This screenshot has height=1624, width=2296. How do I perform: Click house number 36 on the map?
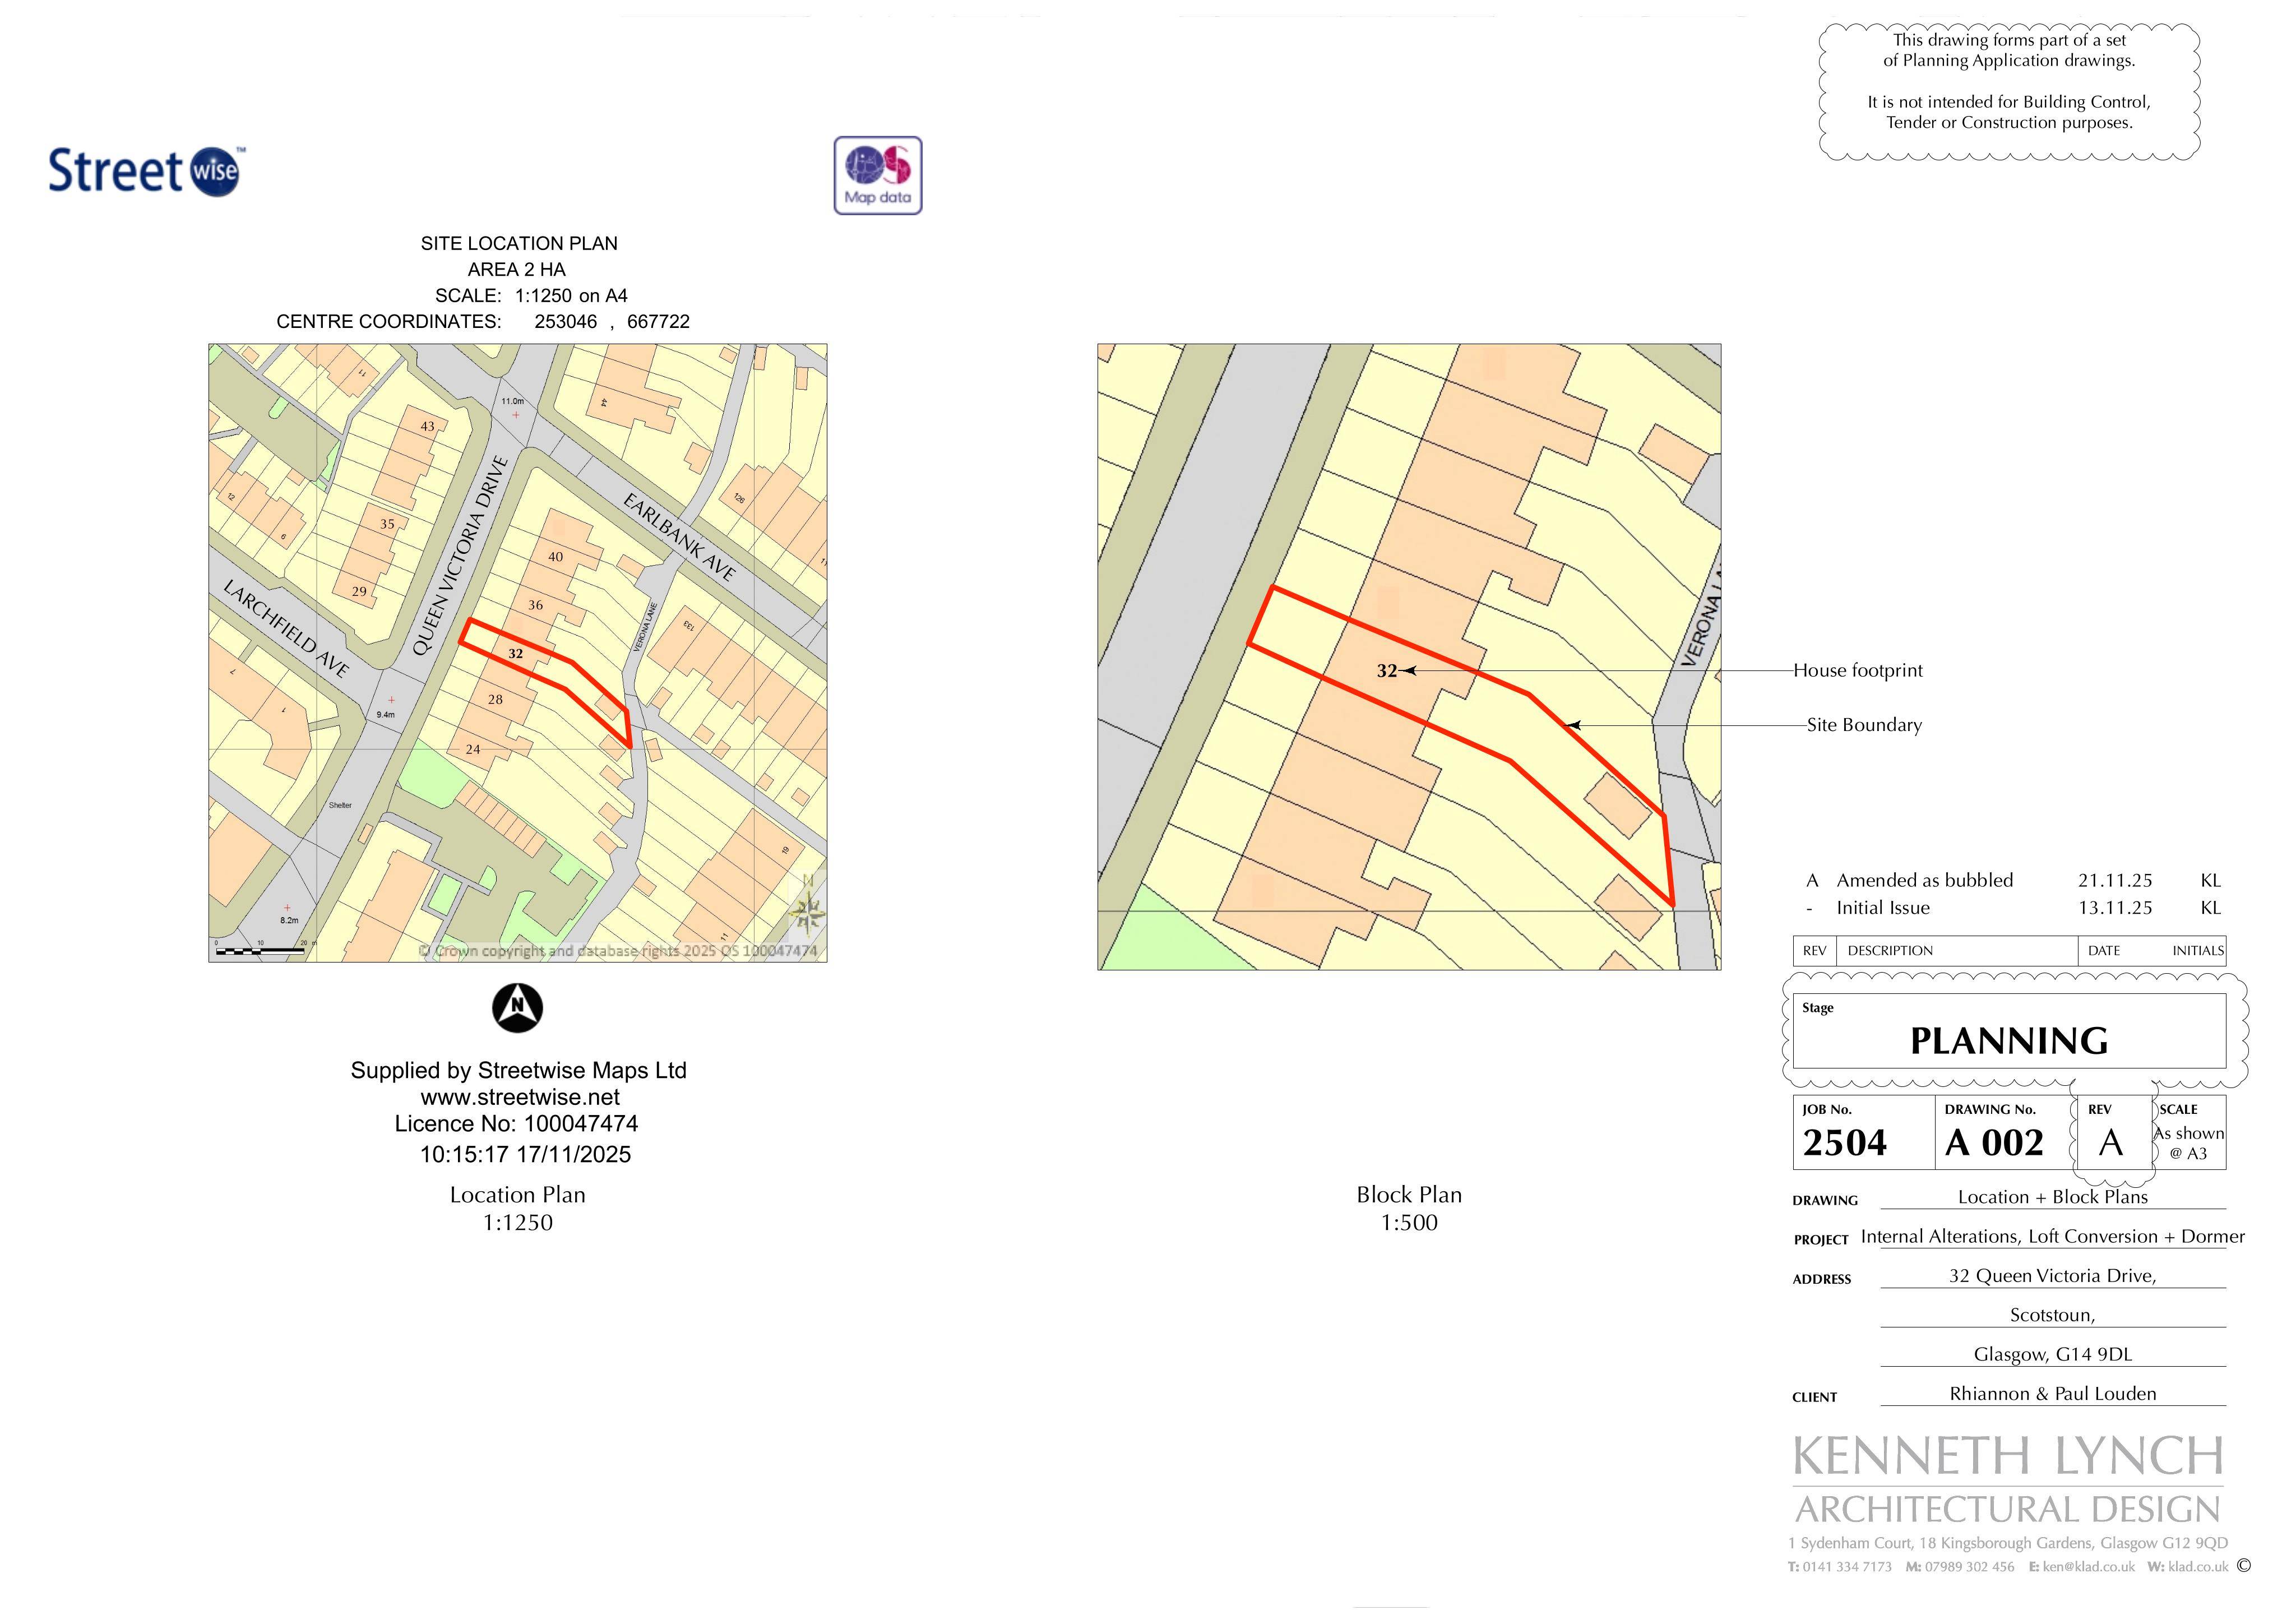[x=535, y=605]
